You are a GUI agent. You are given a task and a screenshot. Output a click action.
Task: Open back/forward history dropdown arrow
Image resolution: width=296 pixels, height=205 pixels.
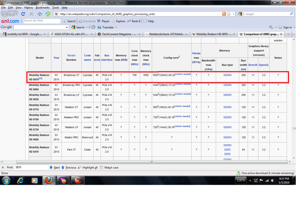point(16,14)
